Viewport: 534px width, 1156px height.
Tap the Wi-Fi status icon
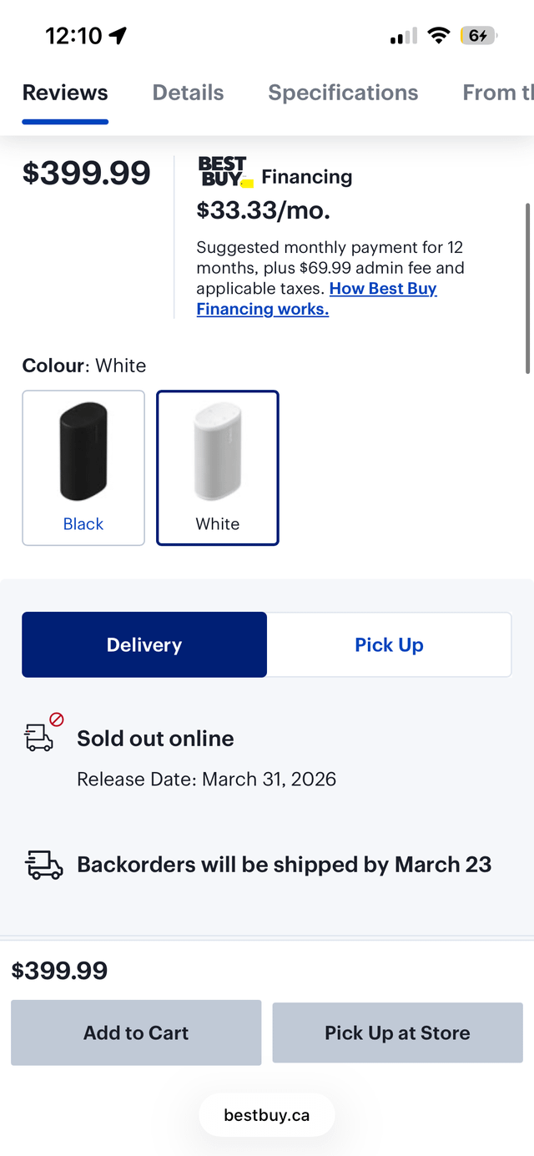438,36
